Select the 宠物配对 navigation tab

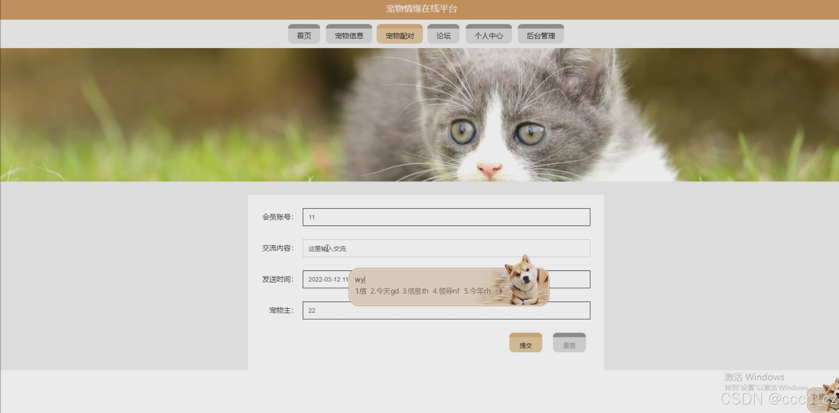400,35
